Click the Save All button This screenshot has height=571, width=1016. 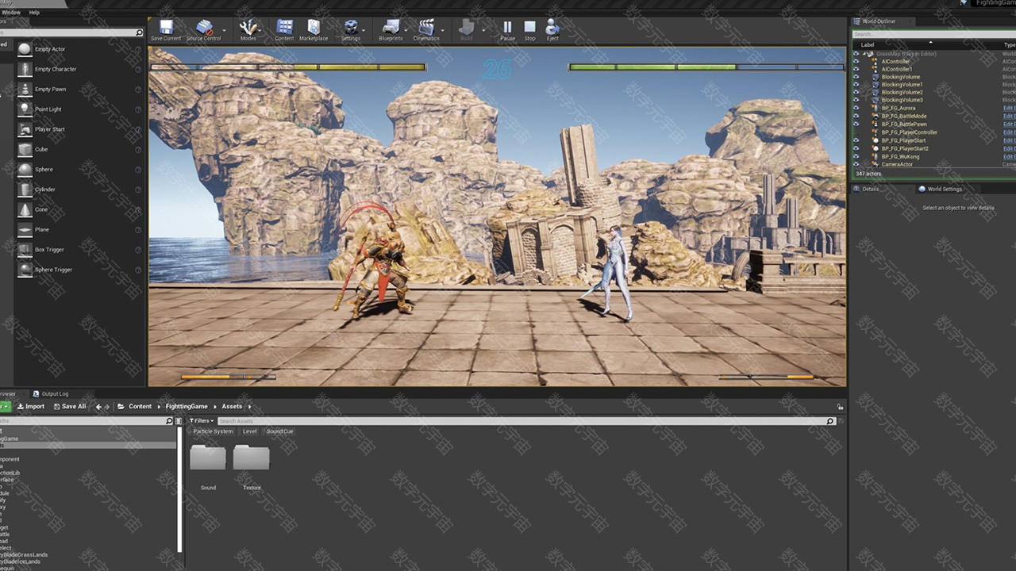pyautogui.click(x=69, y=406)
